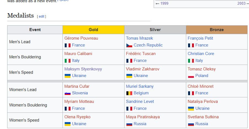Click the Slovenia flag under Martina Cufar

67,93
